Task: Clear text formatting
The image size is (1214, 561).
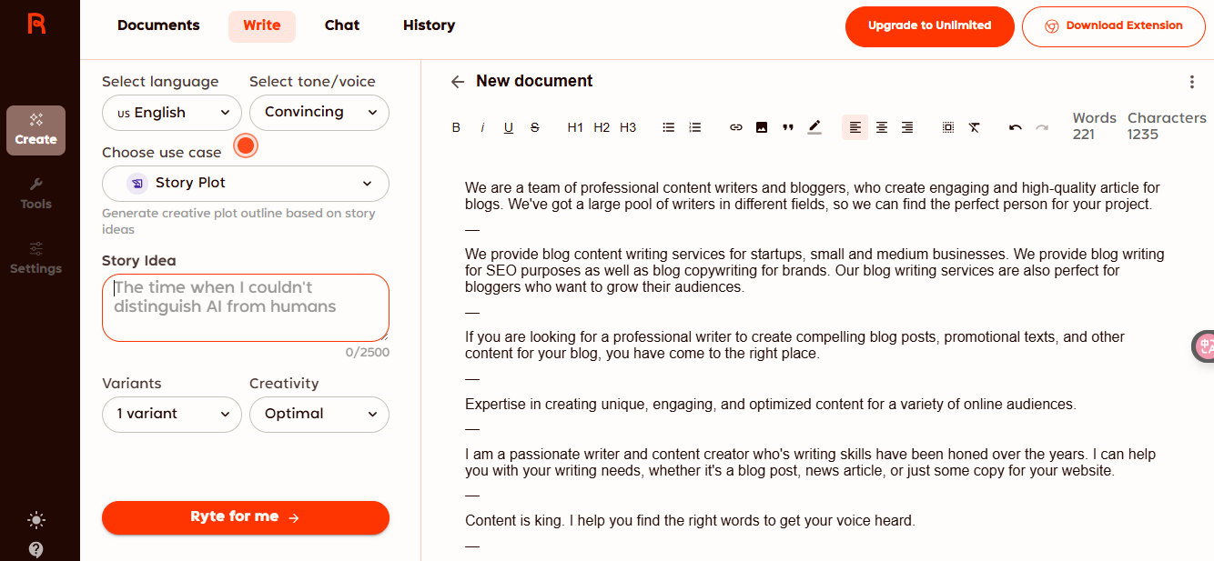Action: (x=974, y=127)
